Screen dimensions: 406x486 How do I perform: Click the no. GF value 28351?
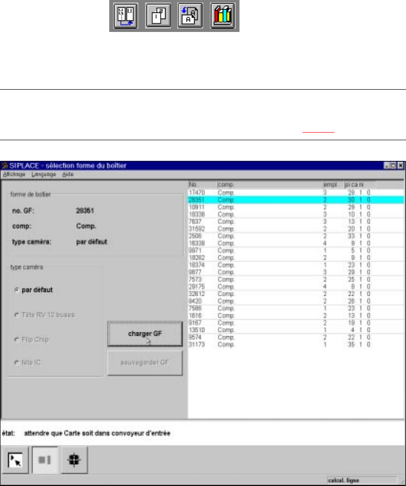point(85,211)
